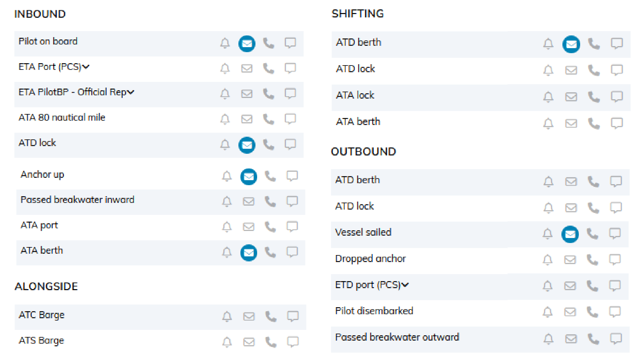
Task: Click phone icon for ATS Barge
Action: tap(271, 342)
